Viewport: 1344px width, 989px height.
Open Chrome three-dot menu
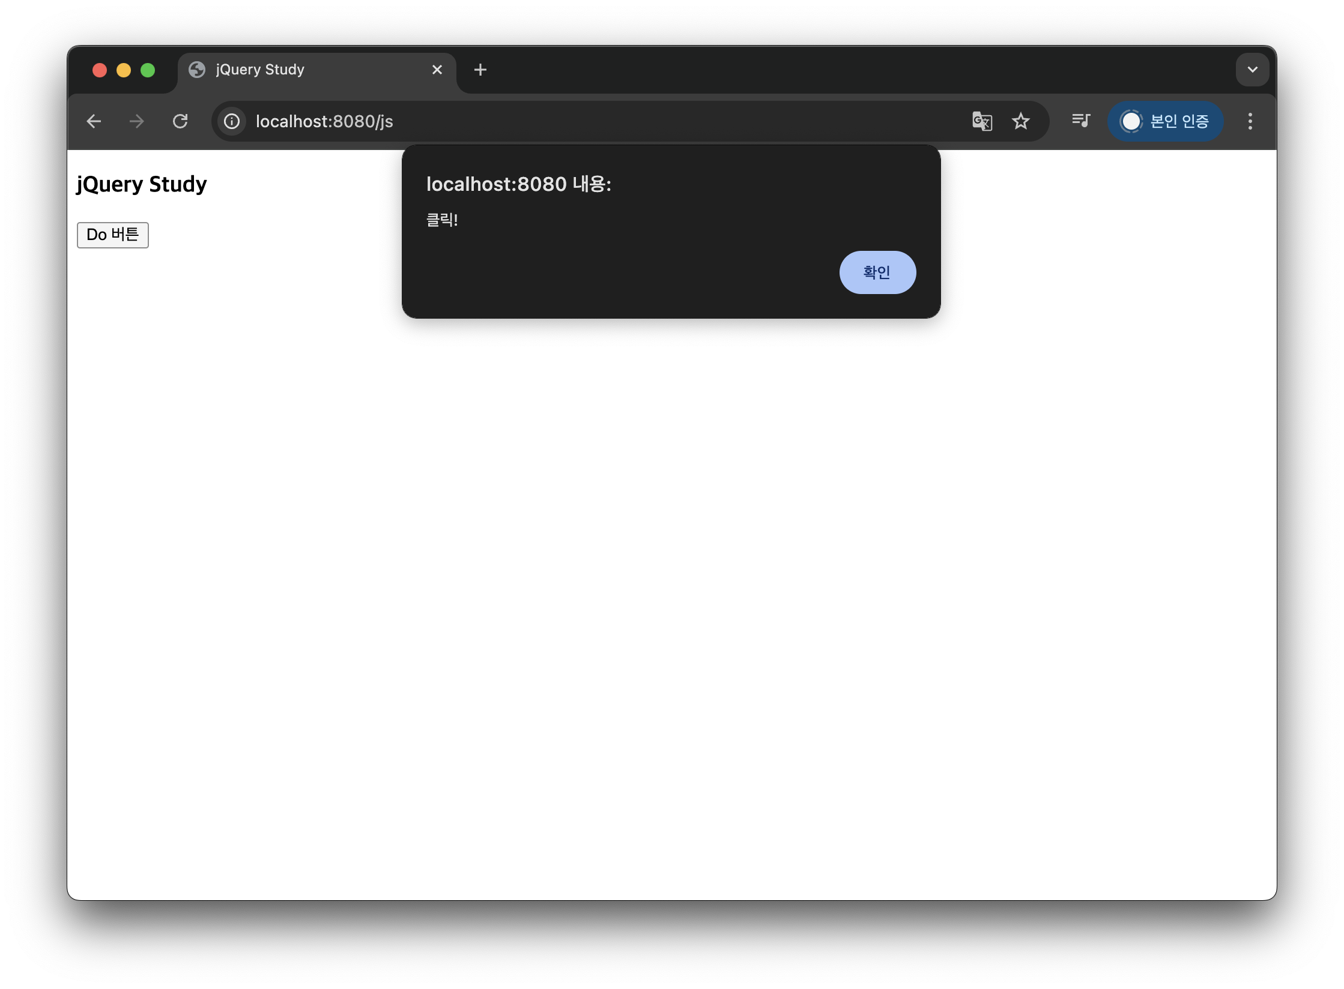pos(1250,122)
